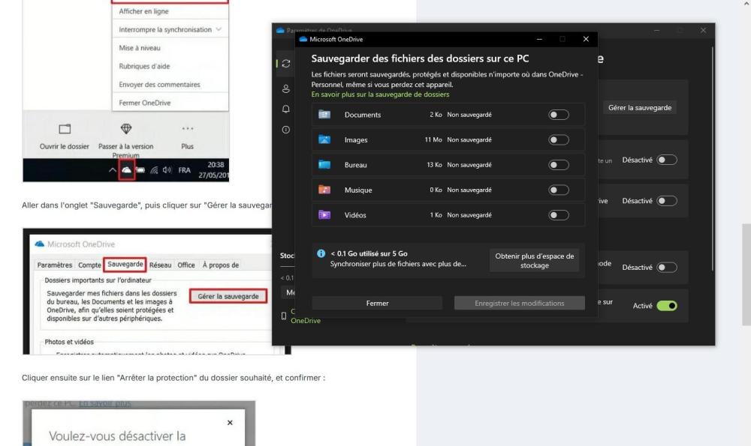Open the account icon in OneDrive sidebar

pos(286,88)
